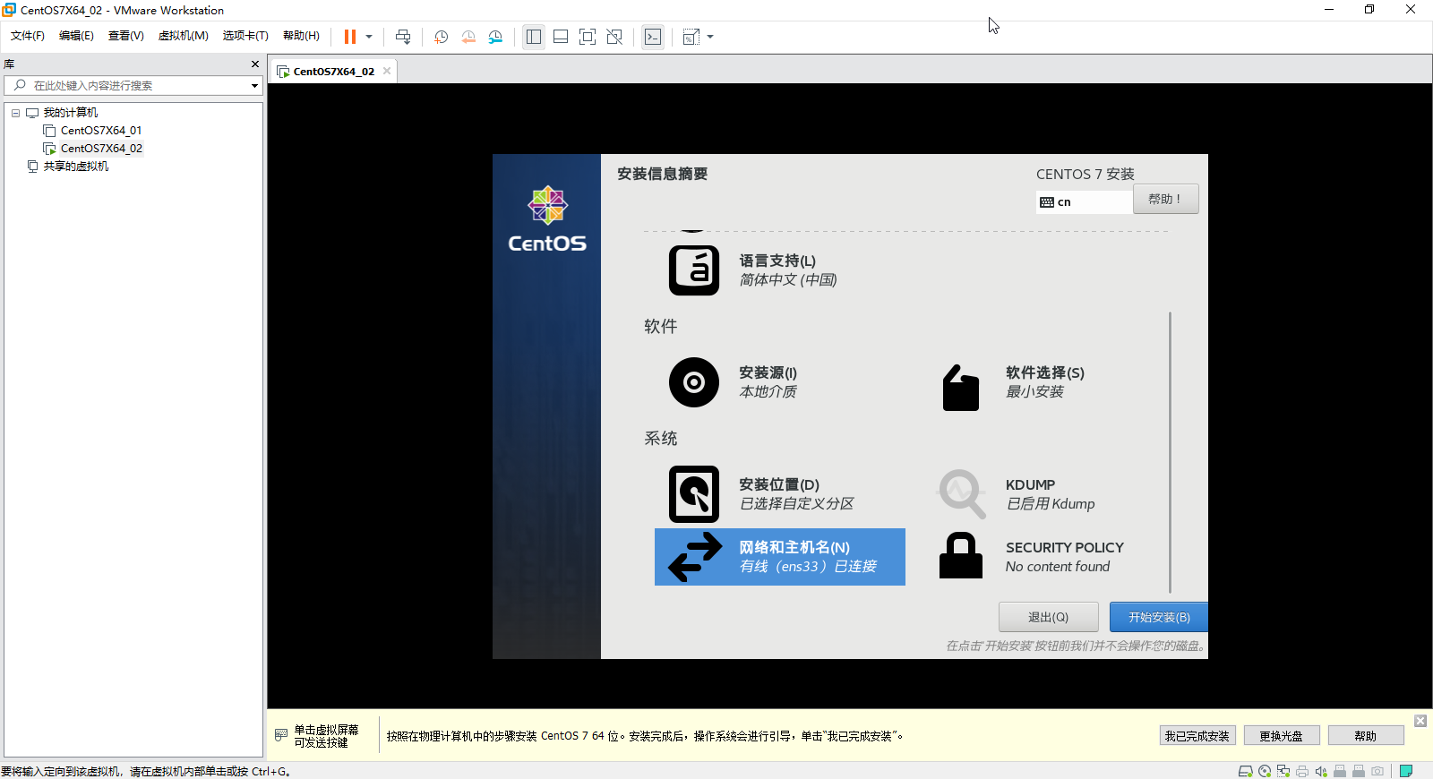This screenshot has width=1433, height=779.
Task: Open the snapshot manager icon
Action: tap(495, 37)
